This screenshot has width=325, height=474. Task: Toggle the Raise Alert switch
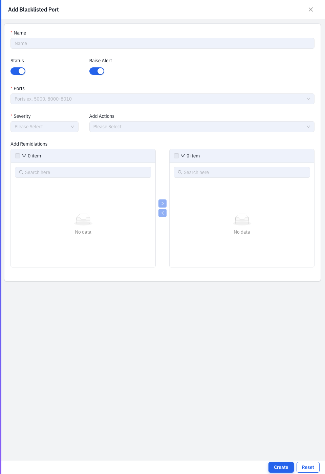[97, 71]
